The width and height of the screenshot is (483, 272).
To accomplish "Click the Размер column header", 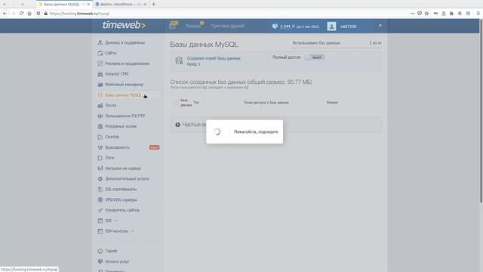I will (332, 103).
